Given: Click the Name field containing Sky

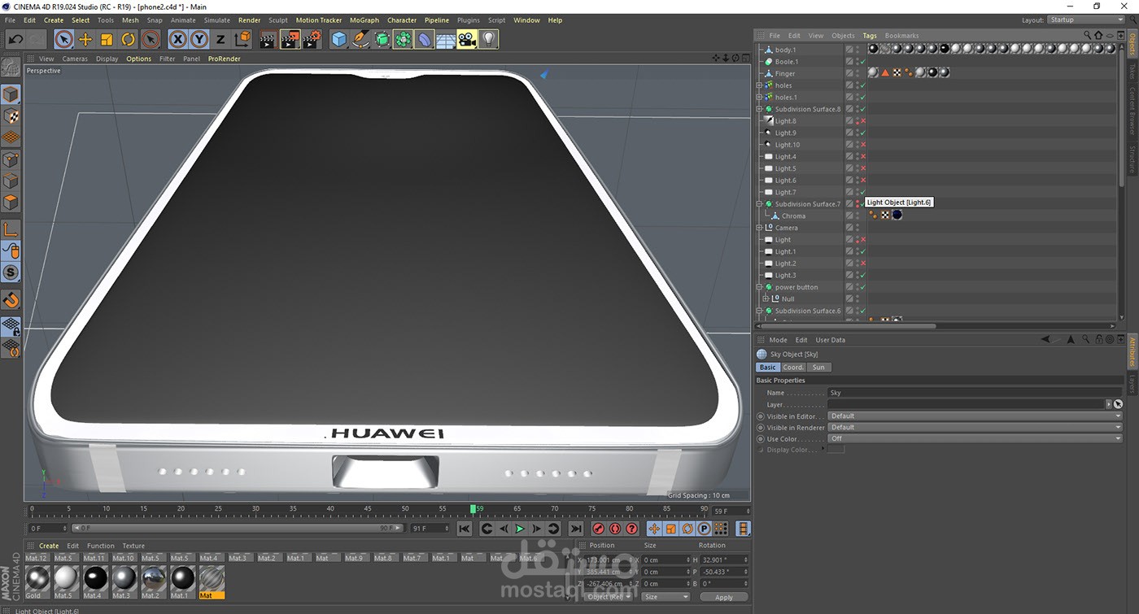Looking at the screenshot, I should pyautogui.click(x=975, y=393).
